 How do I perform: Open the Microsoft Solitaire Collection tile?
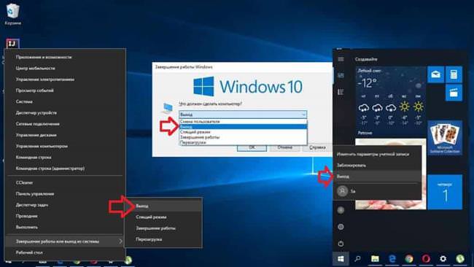pos(445,138)
